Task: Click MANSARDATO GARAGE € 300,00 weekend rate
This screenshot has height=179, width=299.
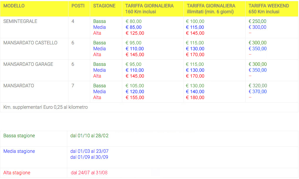Action: [258, 64]
